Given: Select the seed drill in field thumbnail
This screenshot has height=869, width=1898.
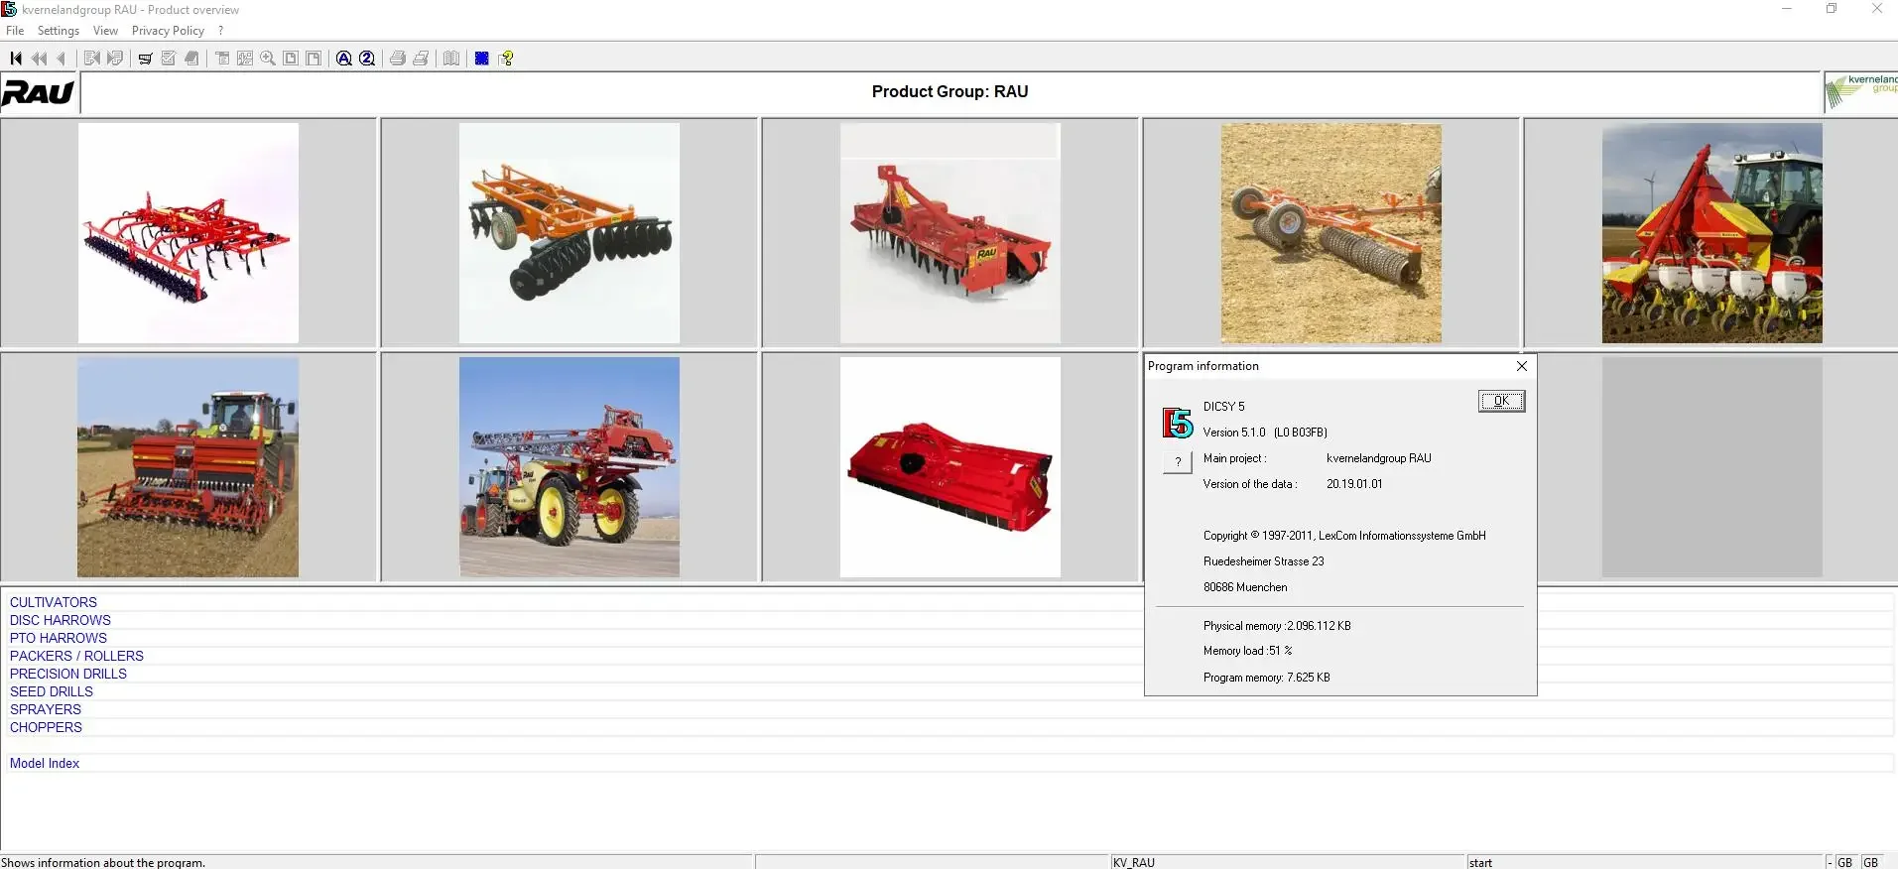Looking at the screenshot, I should pyautogui.click(x=189, y=467).
